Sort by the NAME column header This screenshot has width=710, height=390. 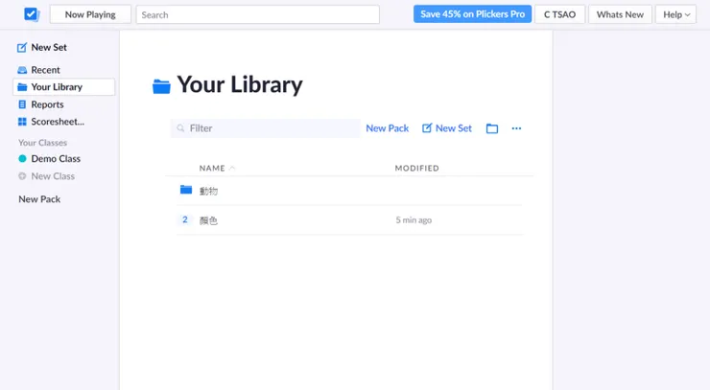212,169
